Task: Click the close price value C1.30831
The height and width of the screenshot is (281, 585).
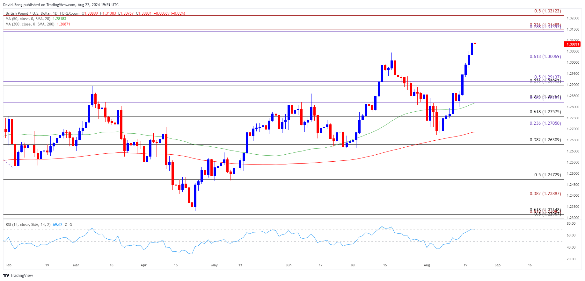Action: pyautogui.click(x=144, y=13)
